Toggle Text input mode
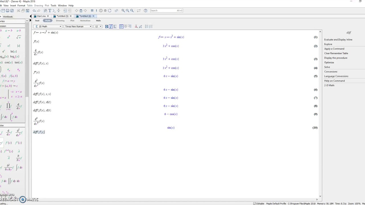Image resolution: width=365 pixels, height=205 pixels. pos(37,20)
